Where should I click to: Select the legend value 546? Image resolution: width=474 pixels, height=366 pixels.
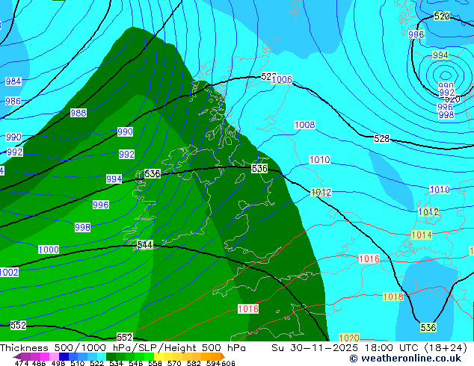click(x=136, y=363)
